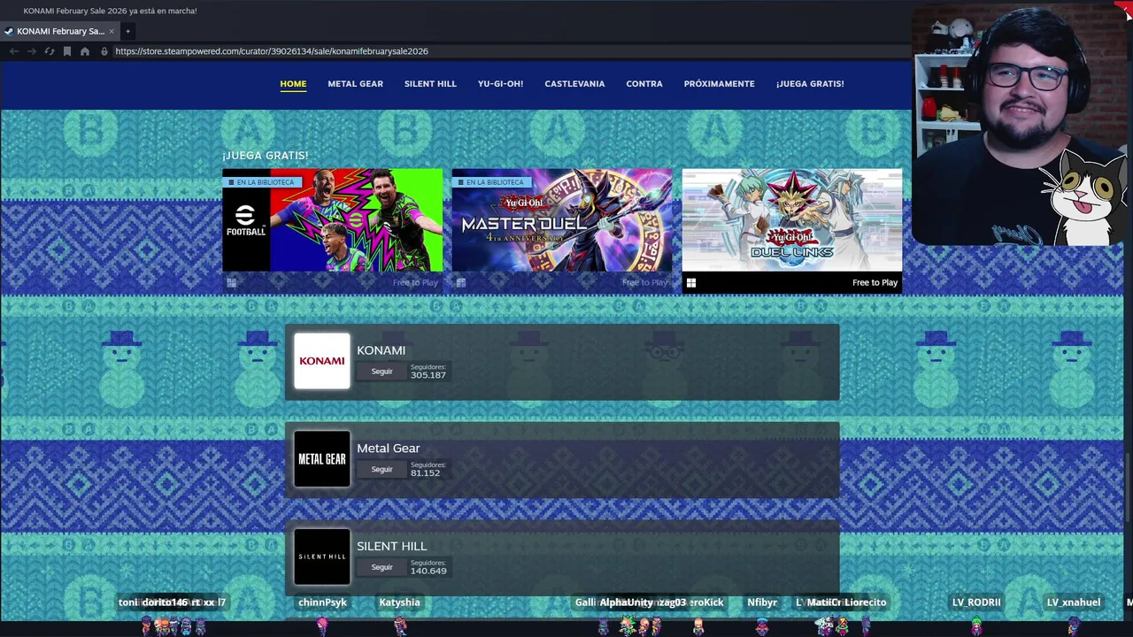Viewport: 1133px width, 637px height.
Task: Open the eFootball game capsule
Action: click(x=333, y=220)
